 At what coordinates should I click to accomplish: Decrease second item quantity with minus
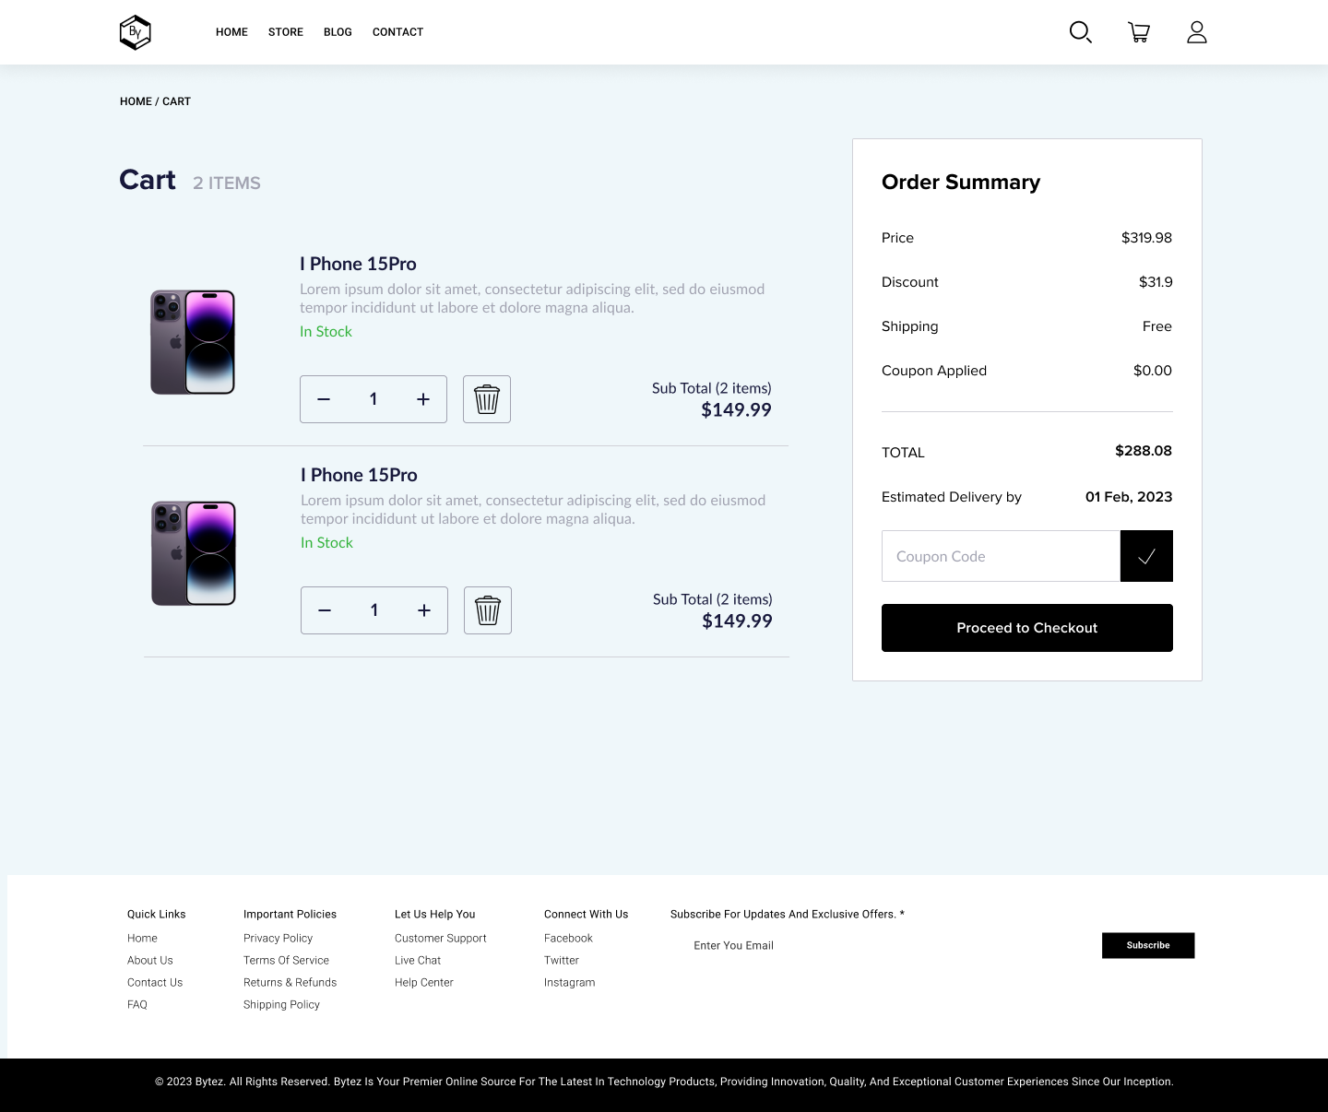(325, 610)
